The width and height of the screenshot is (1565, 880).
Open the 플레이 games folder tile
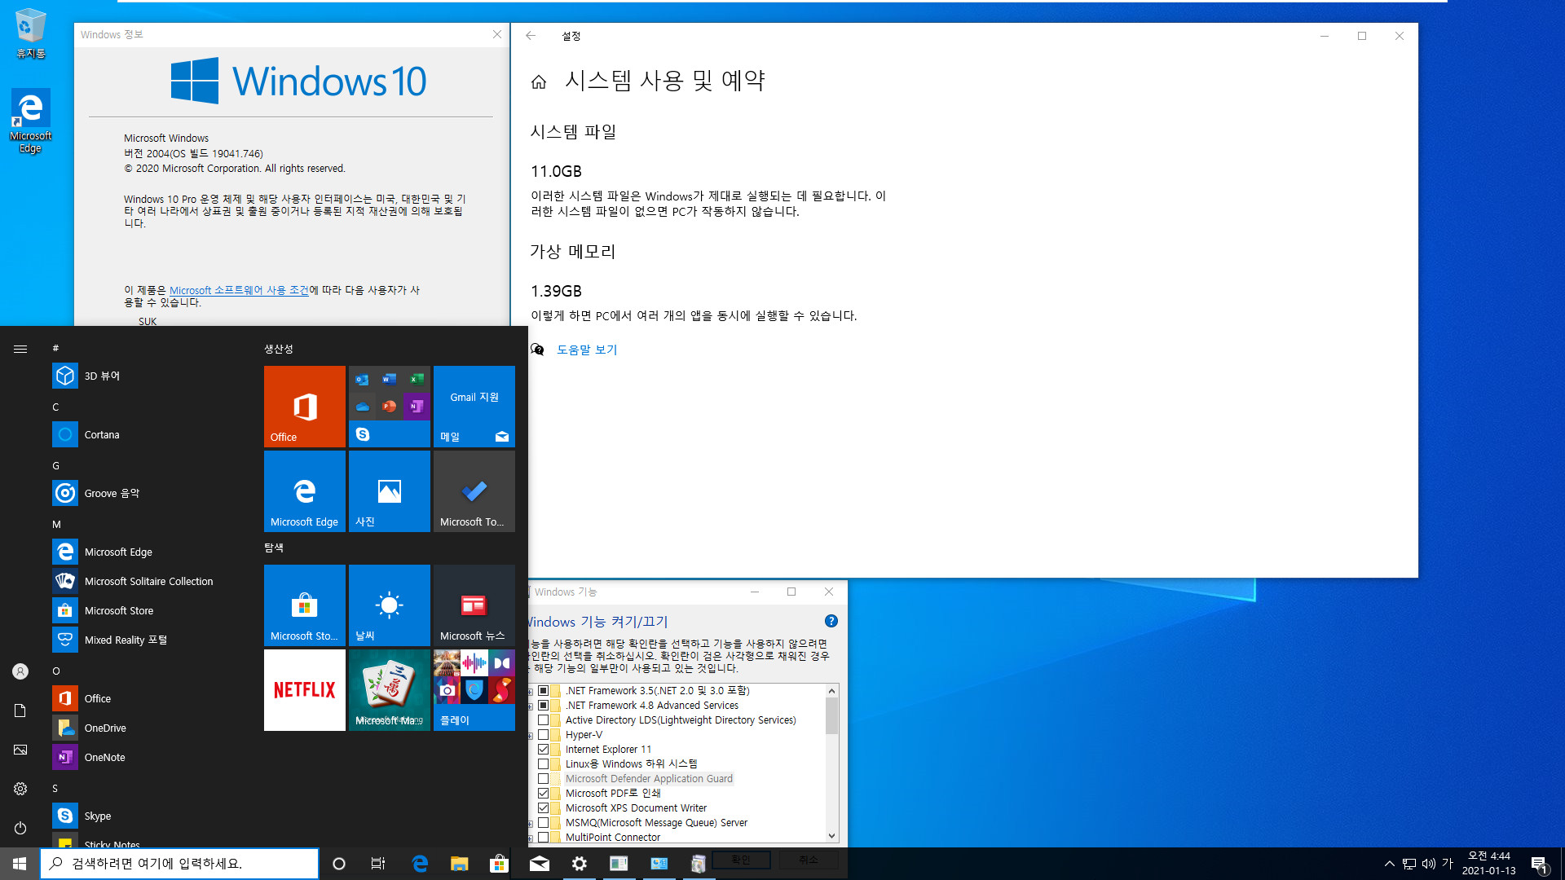point(474,690)
